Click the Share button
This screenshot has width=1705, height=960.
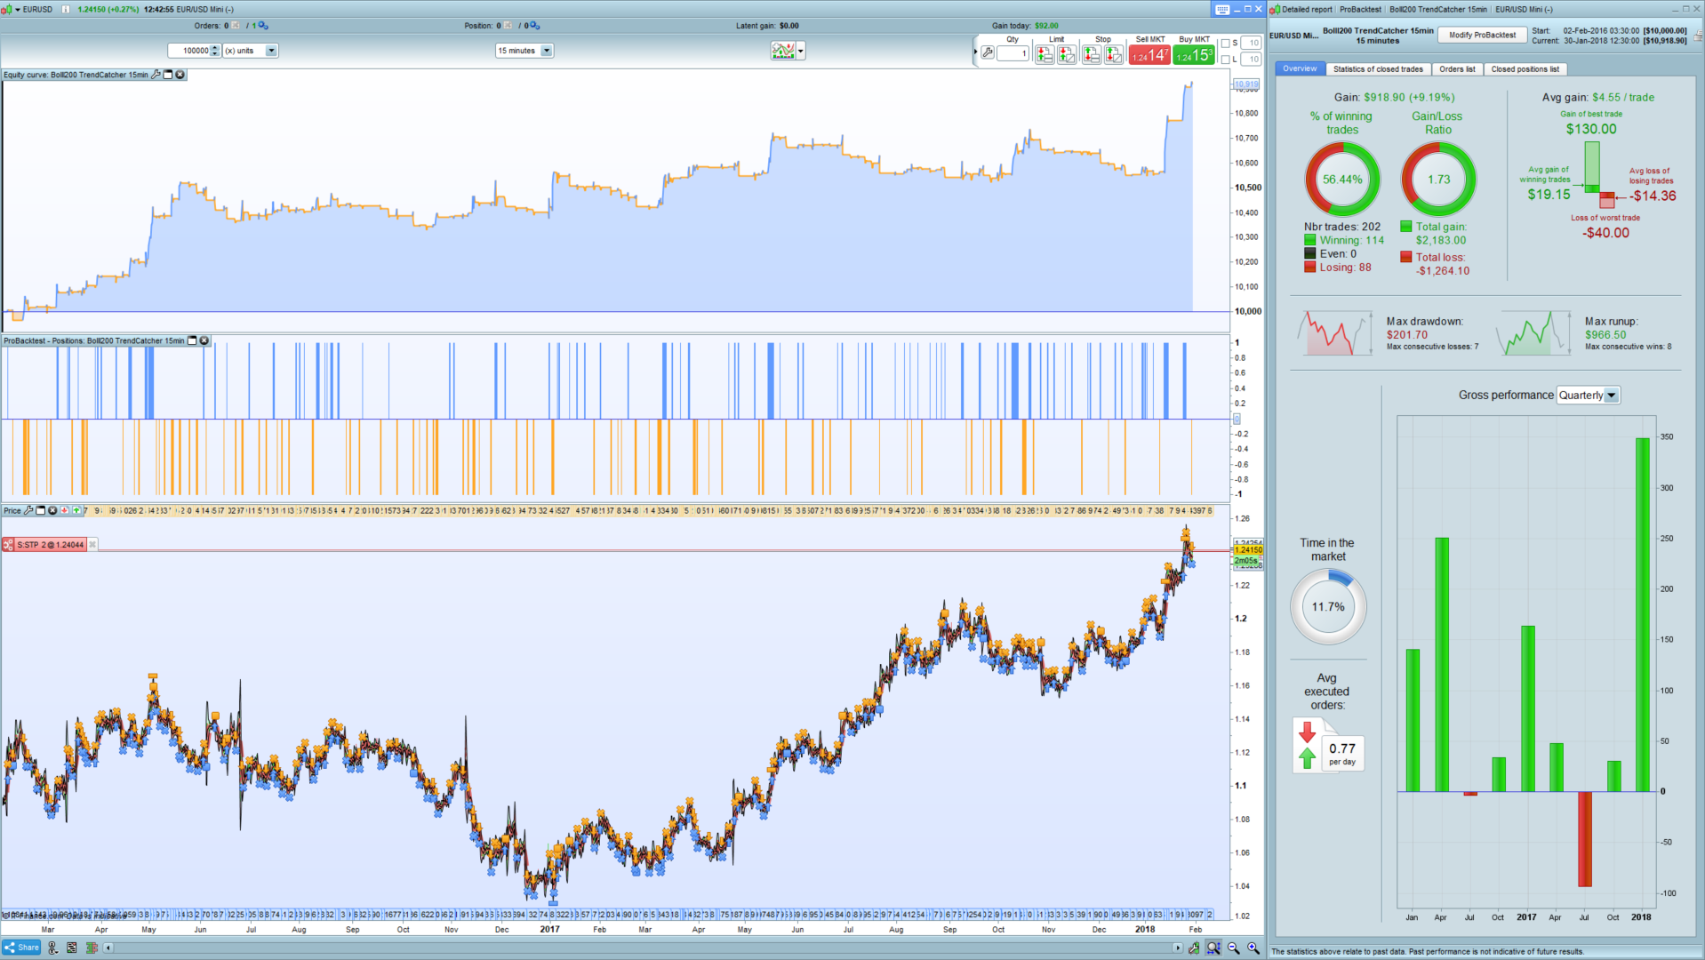(22, 948)
